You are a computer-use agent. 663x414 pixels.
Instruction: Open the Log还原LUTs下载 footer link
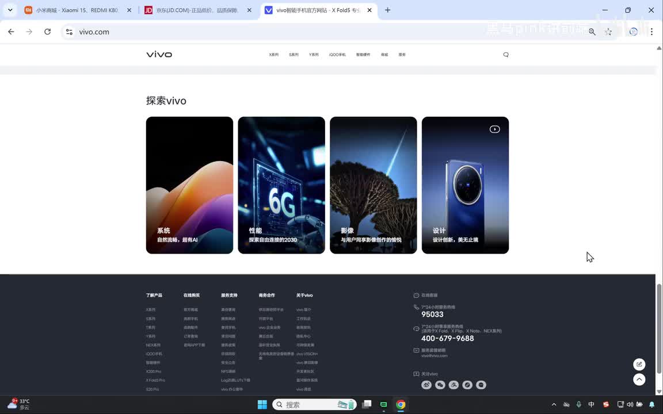point(235,380)
